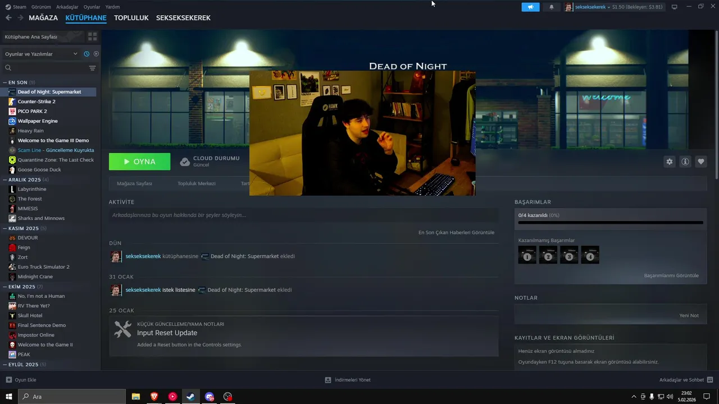Open Arkadaşlar ve Sohbet chat icon
Screen dimensions: 719x404
pyautogui.click(x=710, y=380)
